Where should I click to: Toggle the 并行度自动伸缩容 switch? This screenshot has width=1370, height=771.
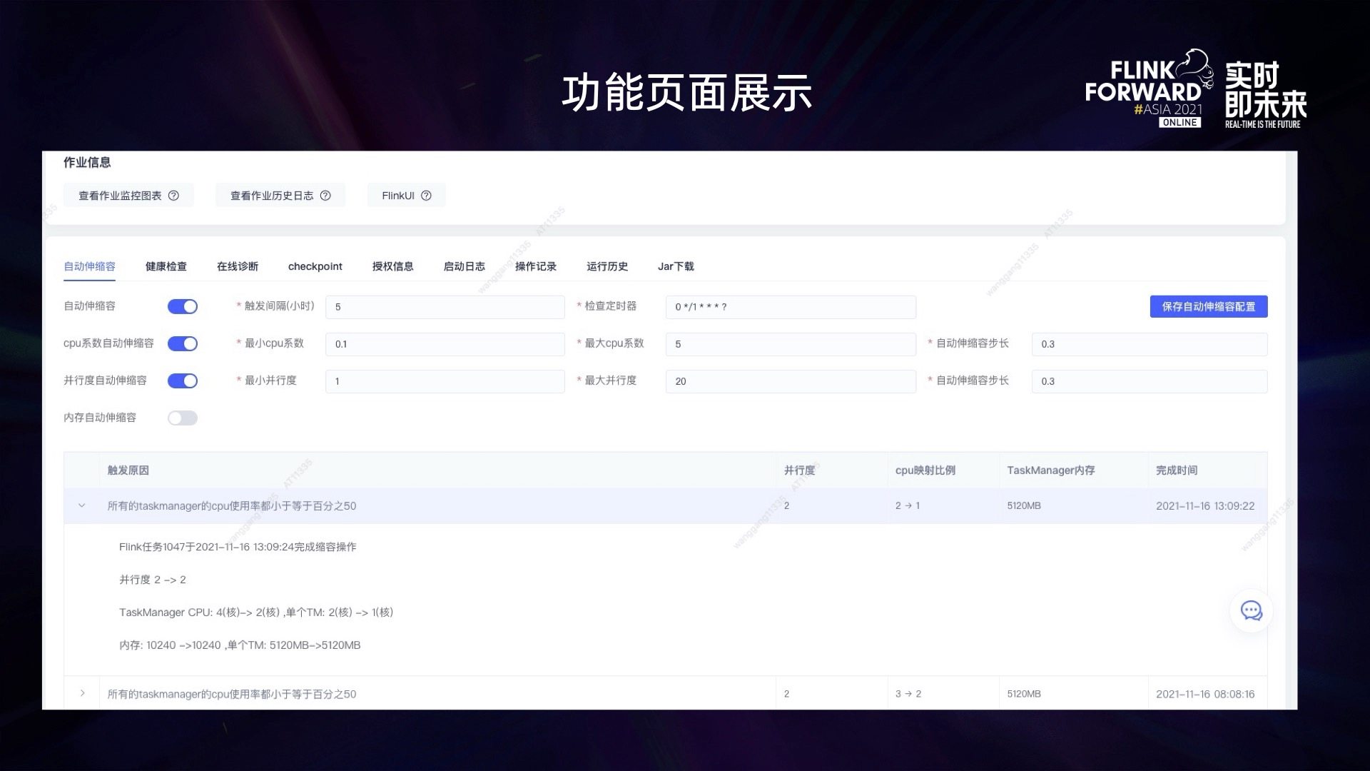183,381
